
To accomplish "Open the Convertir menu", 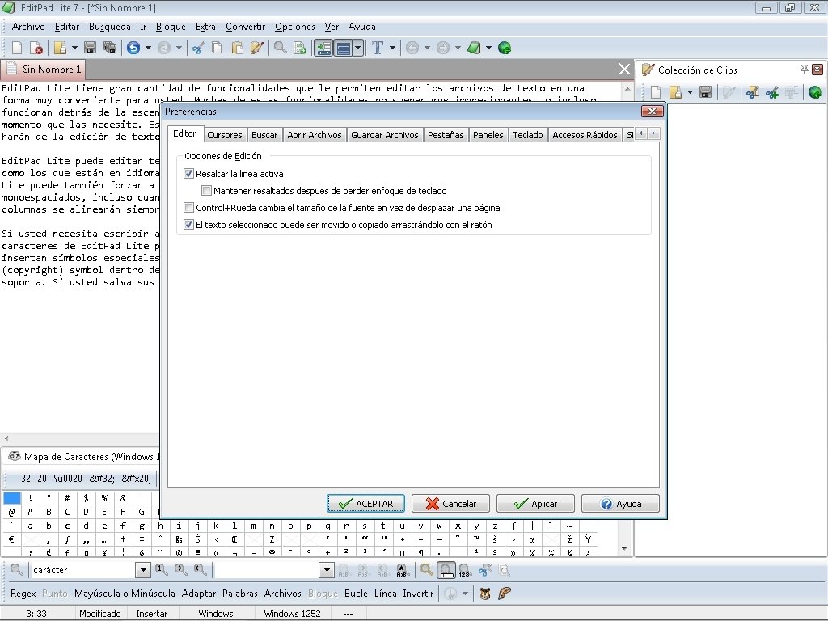I will click(x=246, y=27).
